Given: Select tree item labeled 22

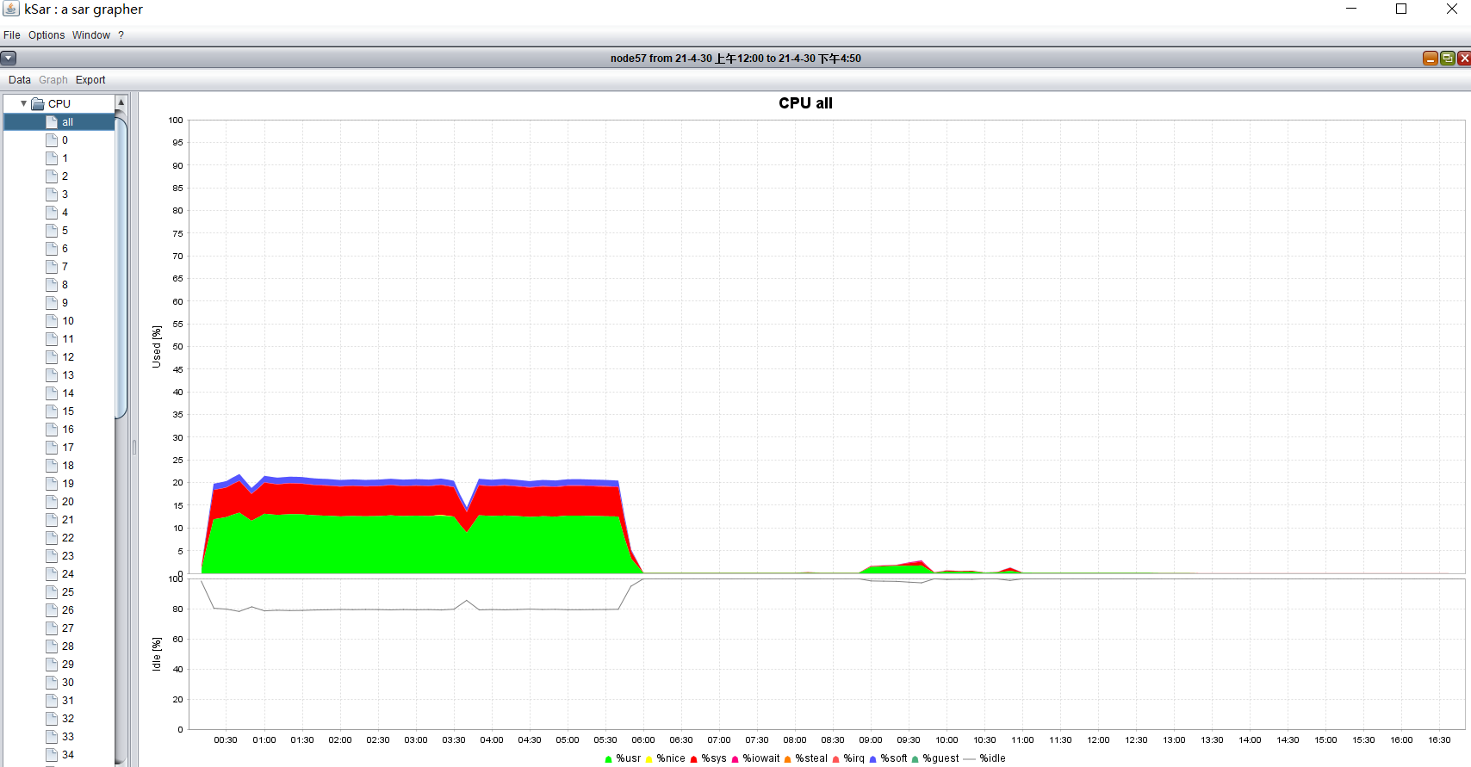Looking at the screenshot, I should coord(67,537).
